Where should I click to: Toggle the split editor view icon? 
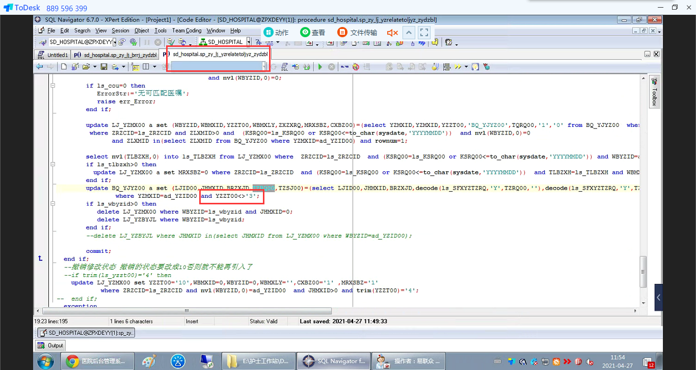point(146,67)
